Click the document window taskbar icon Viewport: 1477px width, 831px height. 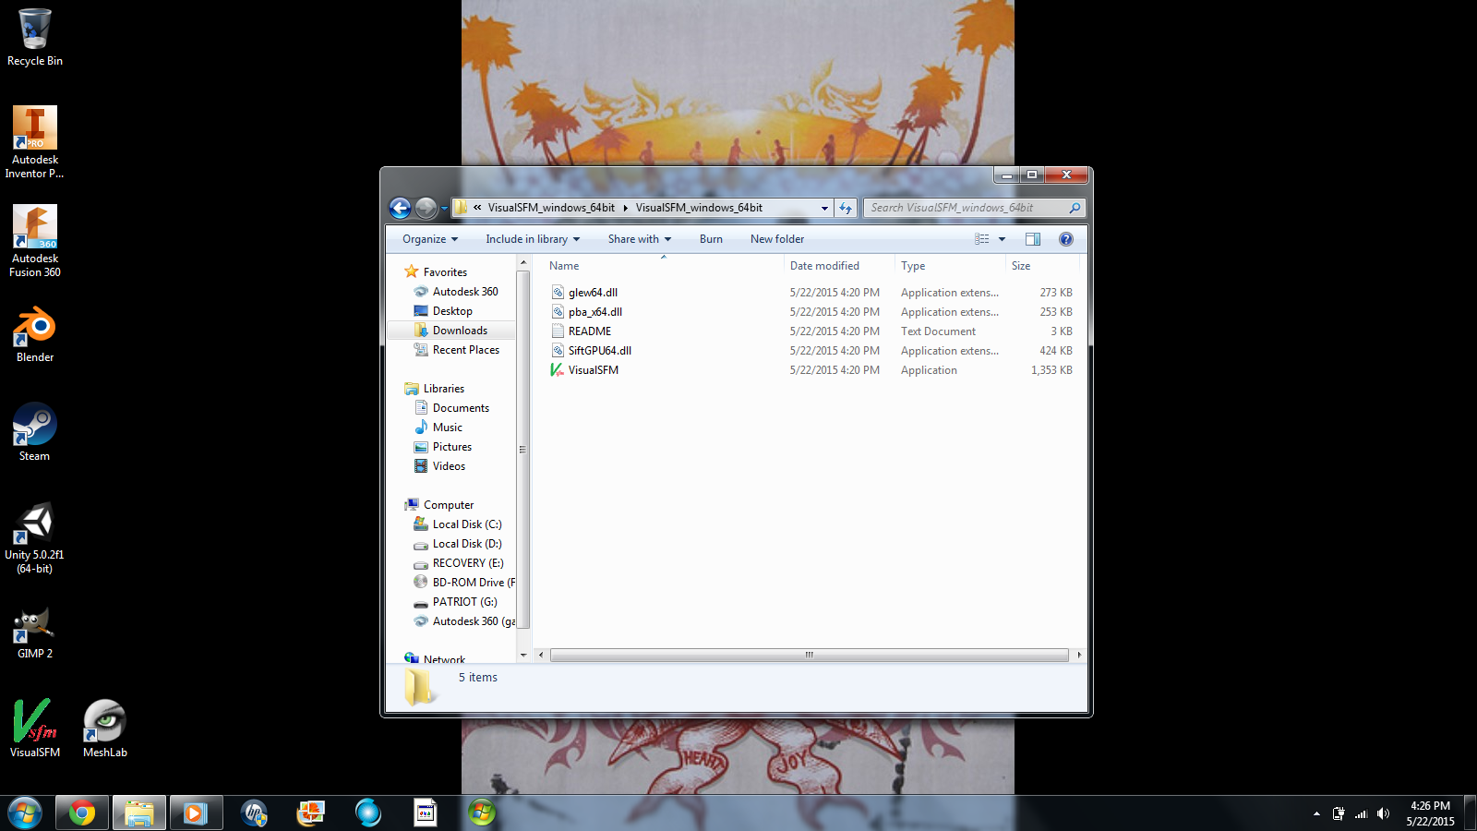pos(426,813)
